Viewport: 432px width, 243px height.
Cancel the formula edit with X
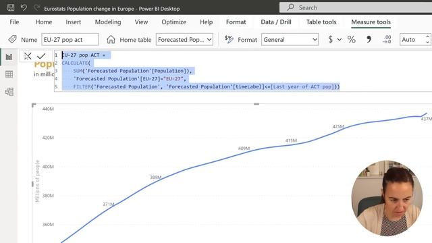[28, 56]
